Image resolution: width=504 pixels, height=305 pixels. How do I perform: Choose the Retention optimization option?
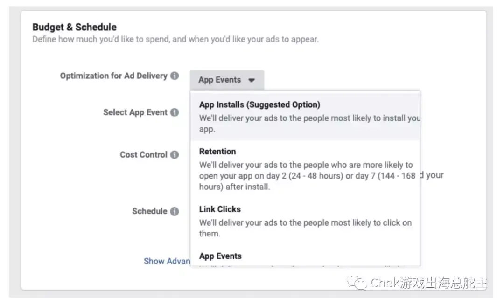pyautogui.click(x=305, y=168)
